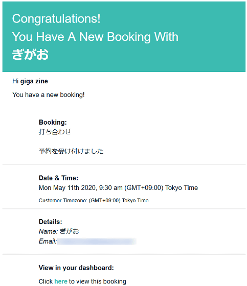This screenshot has height=286, width=247.
Task: Click the 予約を受け付けました confirmation message
Action: [x=71, y=151]
